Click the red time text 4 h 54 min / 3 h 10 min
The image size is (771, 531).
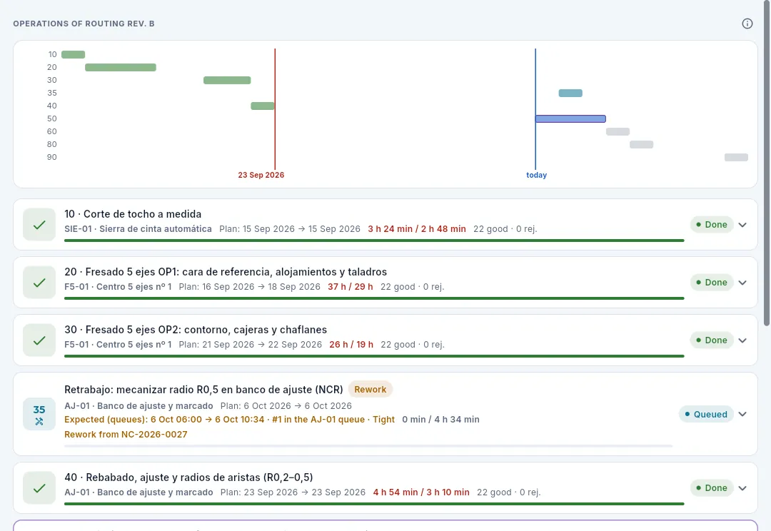point(421,492)
